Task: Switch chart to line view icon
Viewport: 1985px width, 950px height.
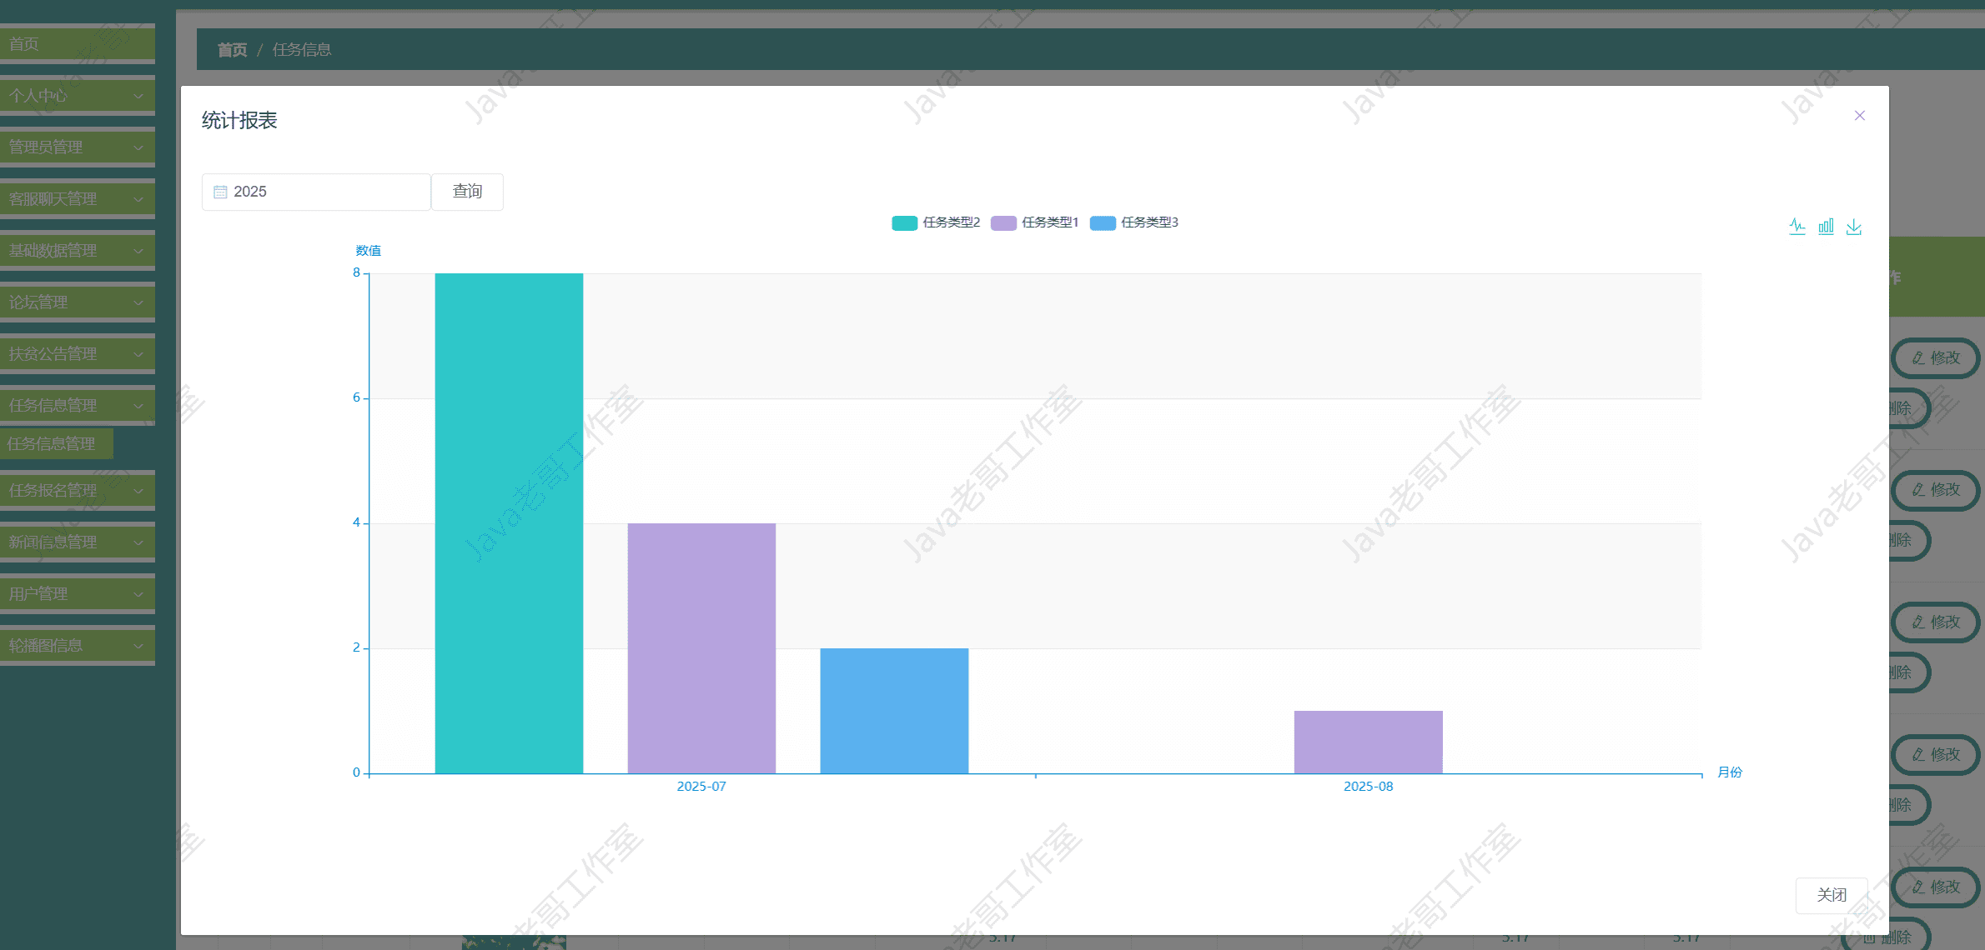Action: [x=1797, y=227]
